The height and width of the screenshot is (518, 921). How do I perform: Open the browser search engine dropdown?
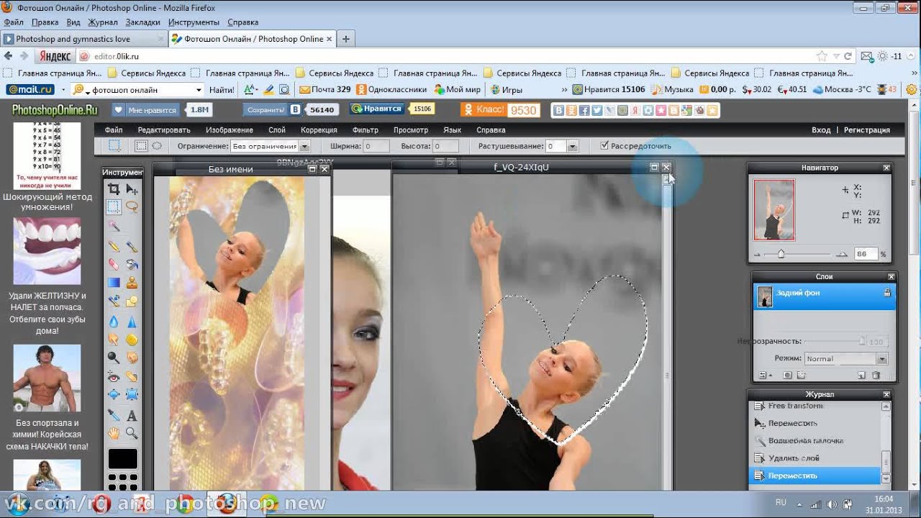[x=199, y=90]
